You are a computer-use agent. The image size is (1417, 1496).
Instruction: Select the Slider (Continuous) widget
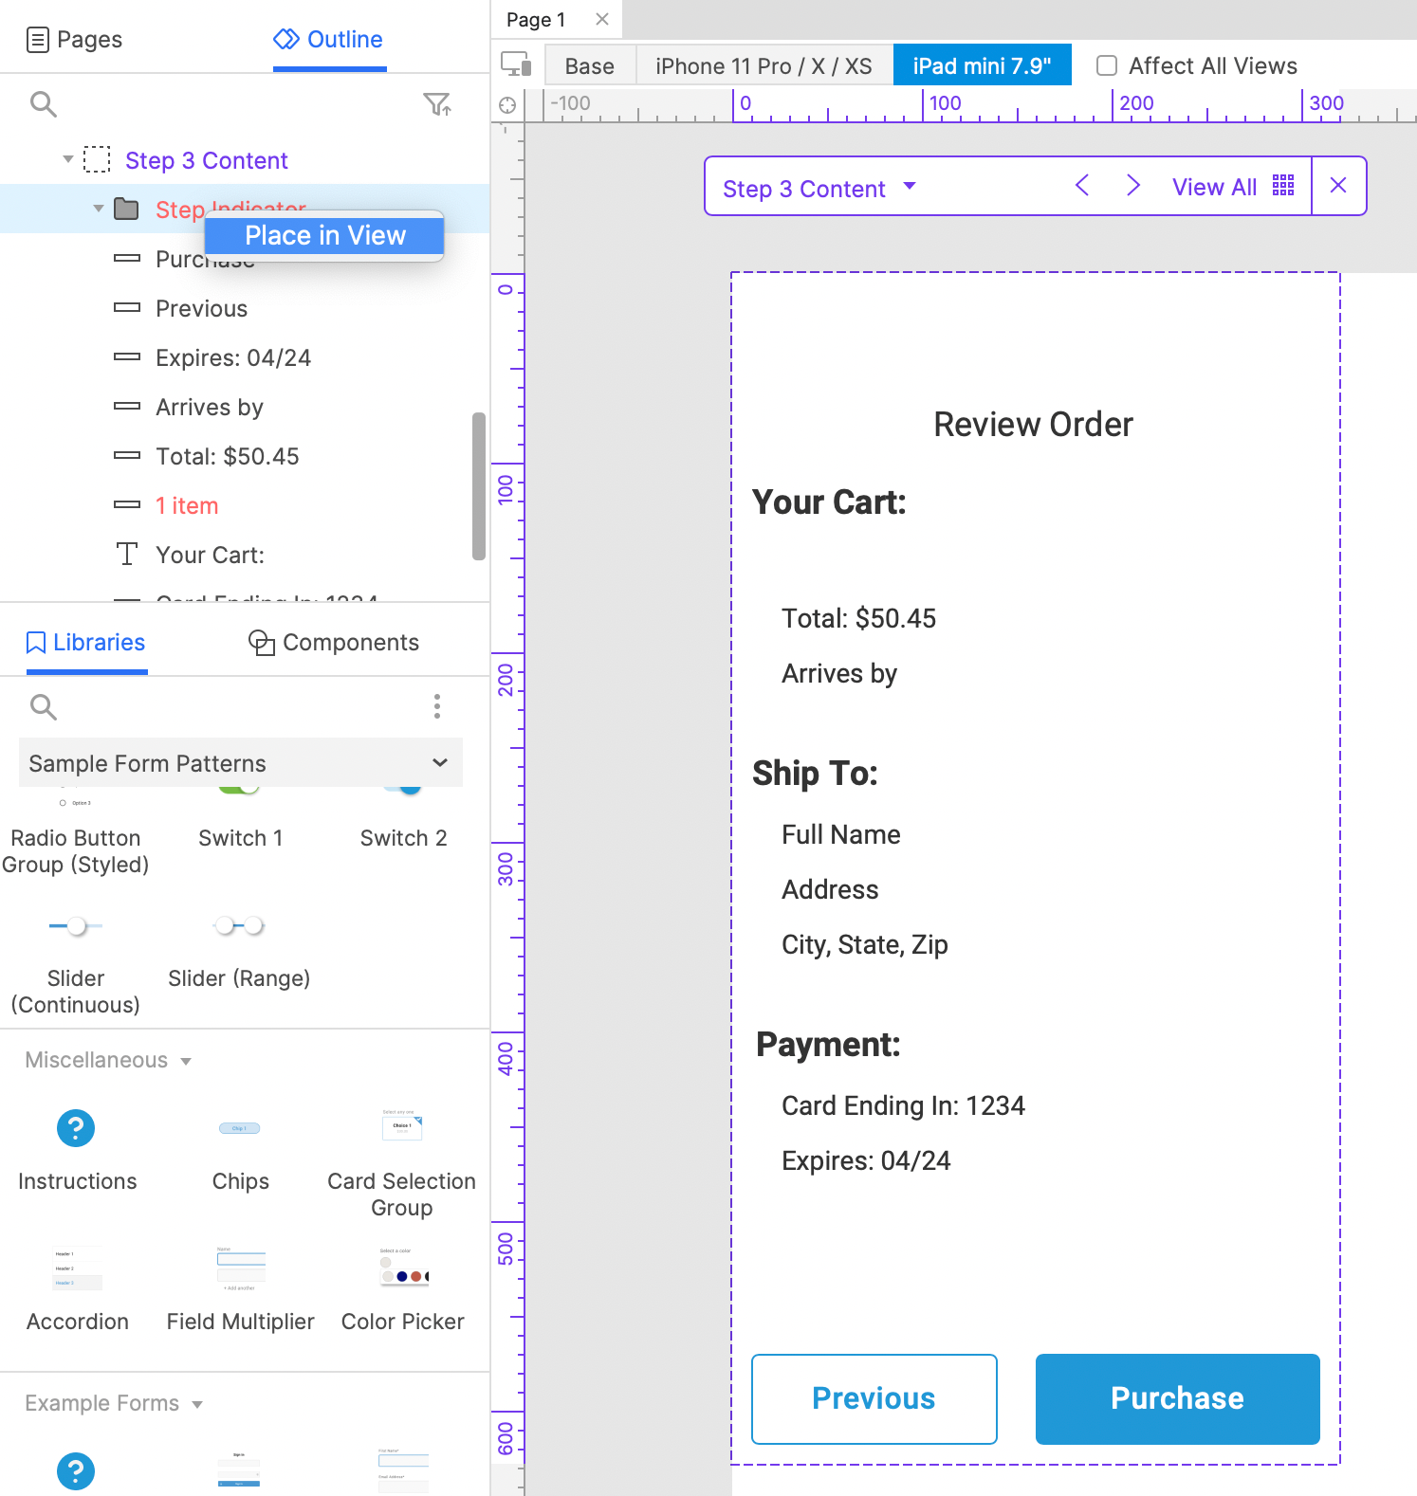[x=76, y=962]
